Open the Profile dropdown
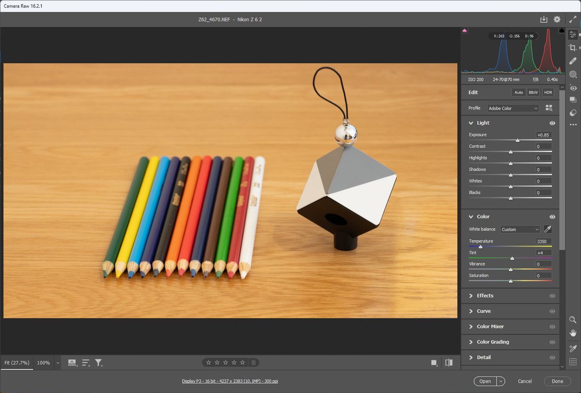581x393 pixels. click(512, 108)
